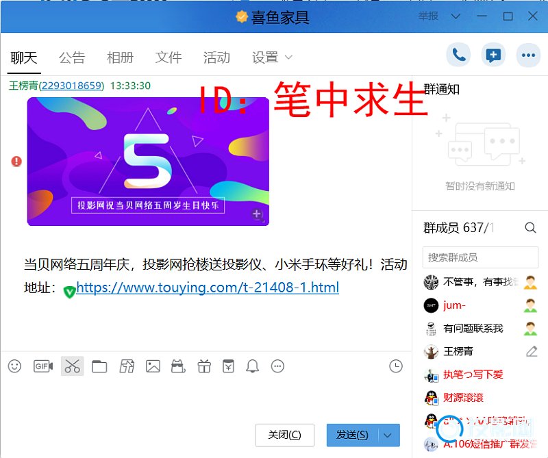Open the 公告 tab

pos(72,58)
